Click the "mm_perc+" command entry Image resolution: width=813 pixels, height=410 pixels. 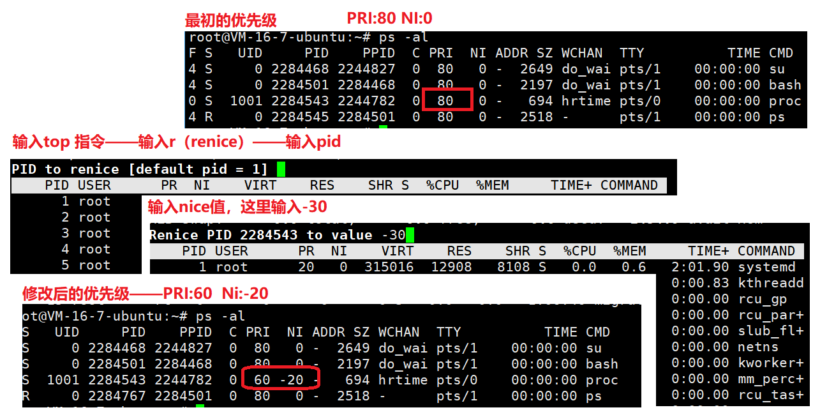pyautogui.click(x=771, y=379)
